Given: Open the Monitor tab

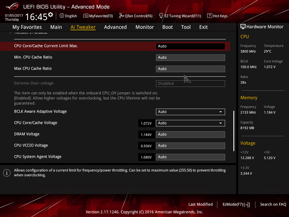Looking at the screenshot, I should tap(144, 27).
